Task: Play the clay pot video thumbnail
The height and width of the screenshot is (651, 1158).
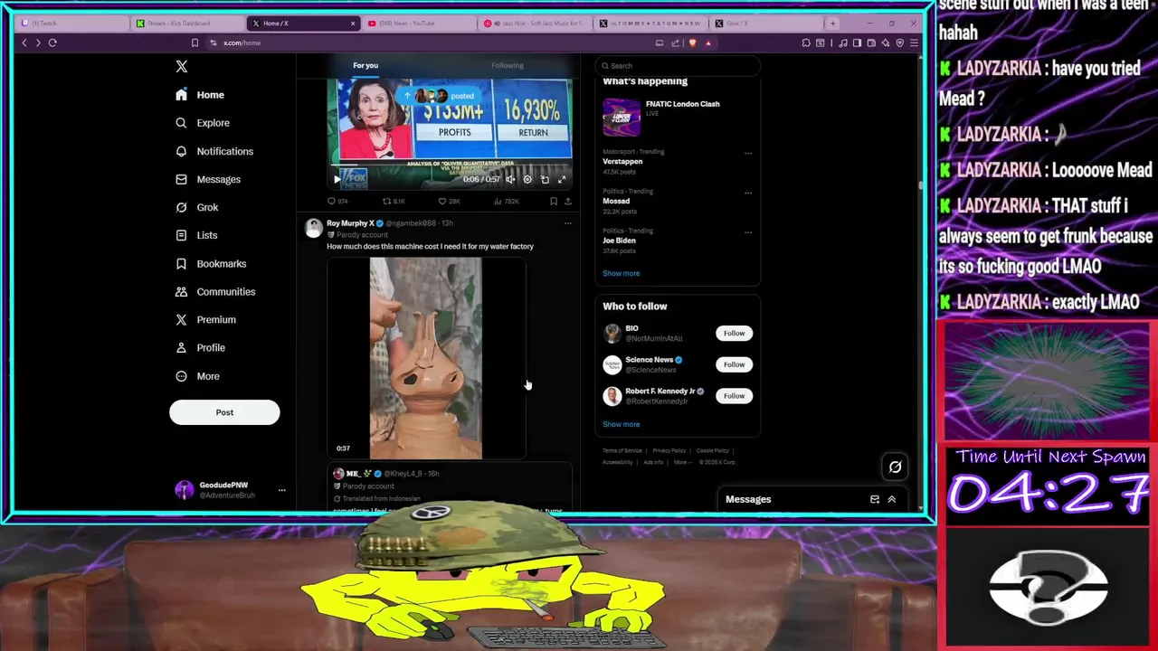Action: pos(426,359)
